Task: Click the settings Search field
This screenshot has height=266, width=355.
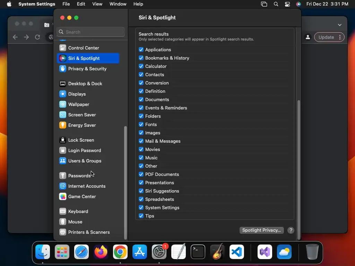Action: click(x=90, y=32)
